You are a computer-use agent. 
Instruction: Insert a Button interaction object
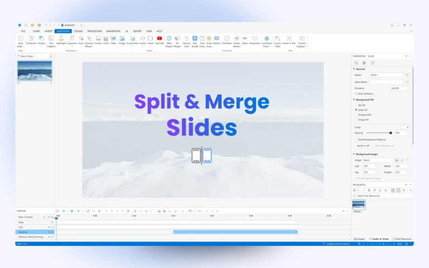217,40
